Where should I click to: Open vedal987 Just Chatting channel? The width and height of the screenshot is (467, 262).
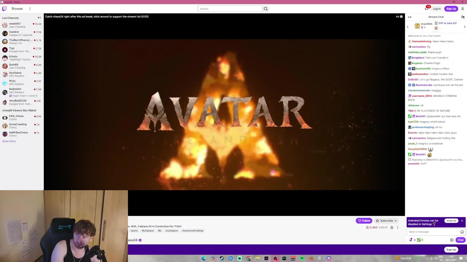point(22,25)
